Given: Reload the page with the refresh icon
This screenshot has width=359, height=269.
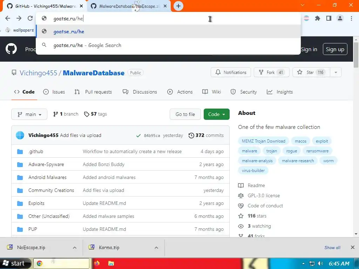Looking at the screenshot, I should coord(30,18).
